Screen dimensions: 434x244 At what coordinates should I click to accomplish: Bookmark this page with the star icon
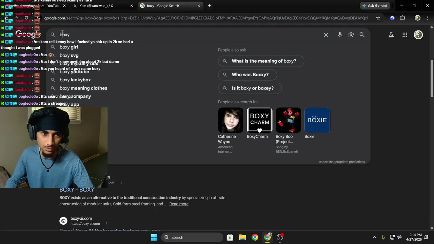(x=378, y=18)
